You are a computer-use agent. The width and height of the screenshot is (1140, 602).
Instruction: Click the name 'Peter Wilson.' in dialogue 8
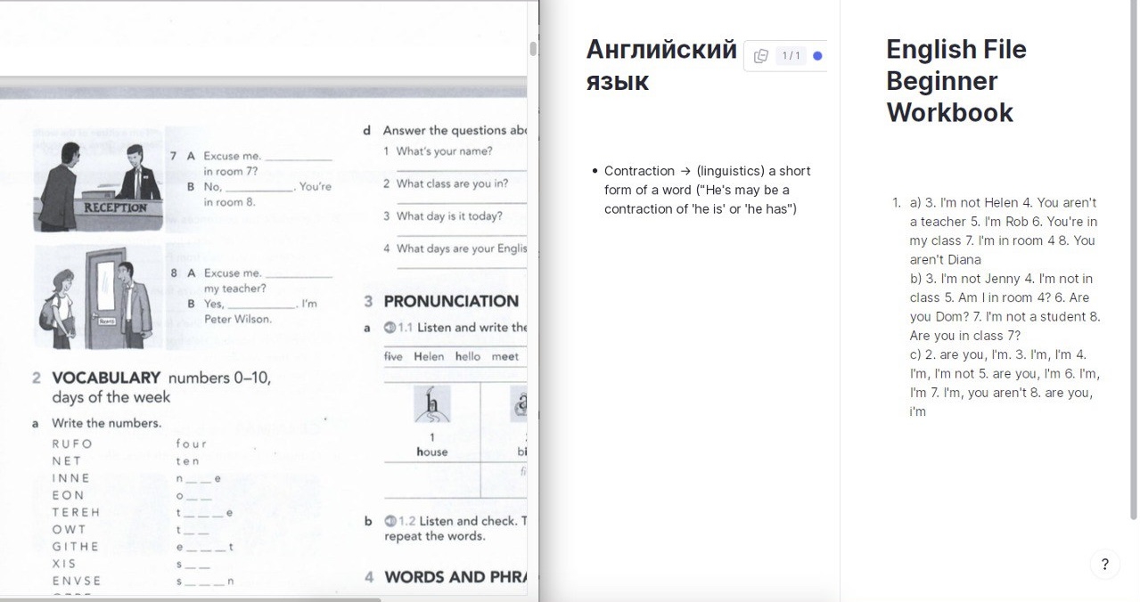238,319
